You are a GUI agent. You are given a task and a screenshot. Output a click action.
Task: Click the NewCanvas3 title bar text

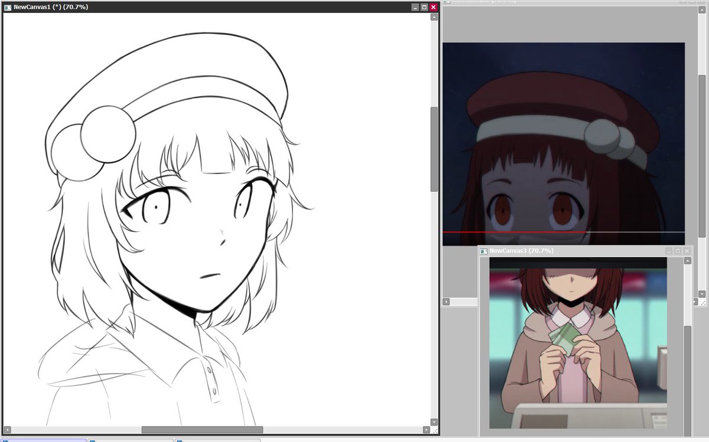[521, 251]
